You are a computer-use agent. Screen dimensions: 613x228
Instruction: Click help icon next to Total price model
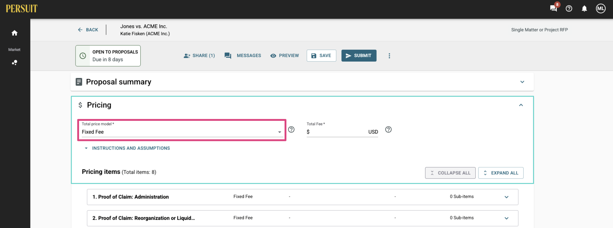pos(291,130)
